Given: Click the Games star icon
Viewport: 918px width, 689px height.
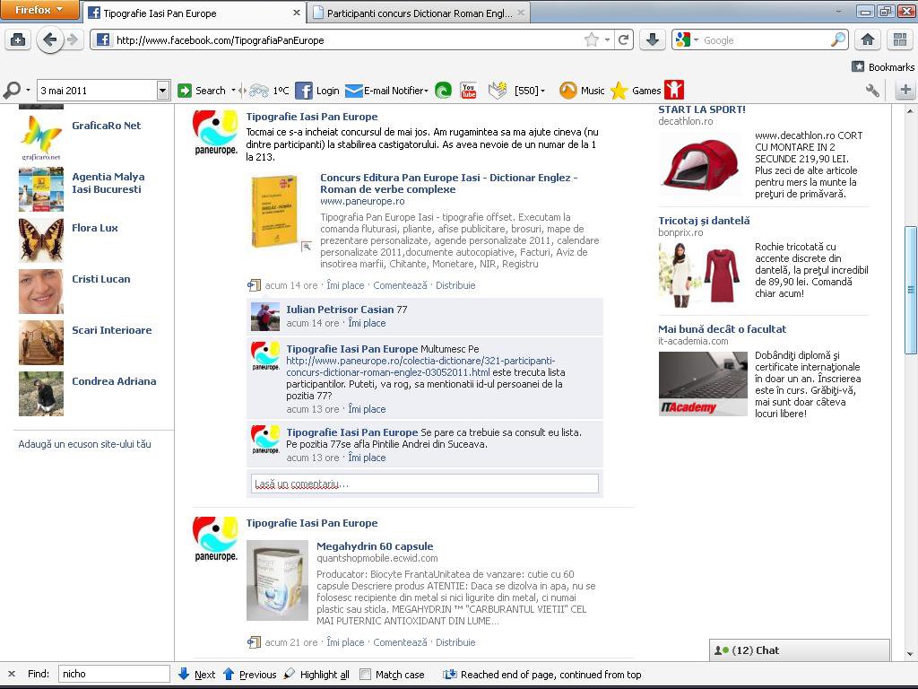Looking at the screenshot, I should (619, 91).
